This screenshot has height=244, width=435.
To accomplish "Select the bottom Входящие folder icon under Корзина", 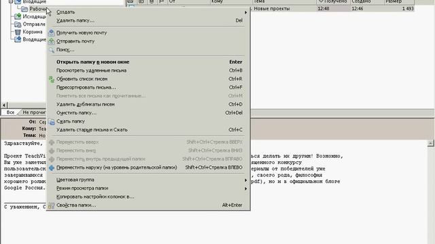I will 18,39.
